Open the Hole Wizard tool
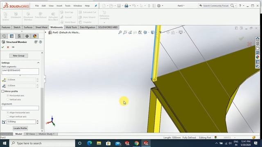 pos(87,17)
